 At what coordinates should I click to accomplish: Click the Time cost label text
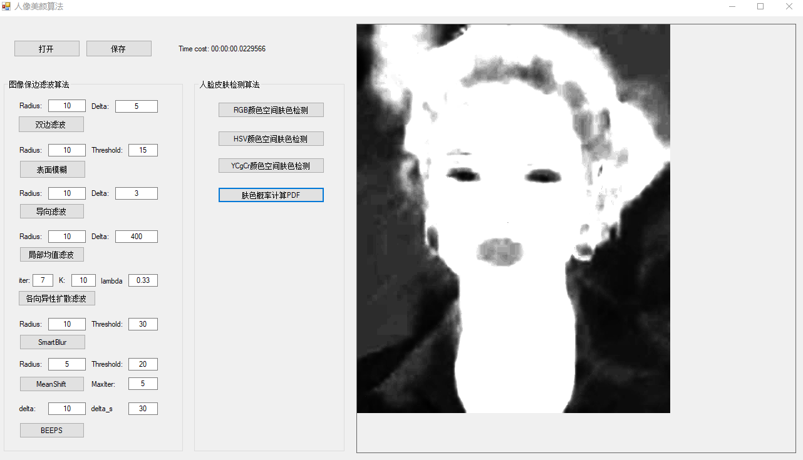222,49
